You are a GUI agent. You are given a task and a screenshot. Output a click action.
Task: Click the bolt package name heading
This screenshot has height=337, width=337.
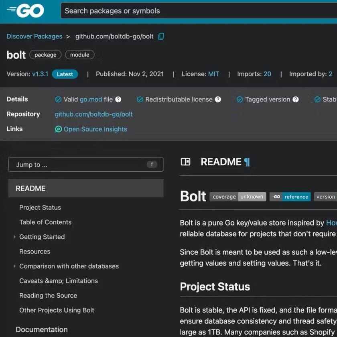pyautogui.click(x=16, y=55)
